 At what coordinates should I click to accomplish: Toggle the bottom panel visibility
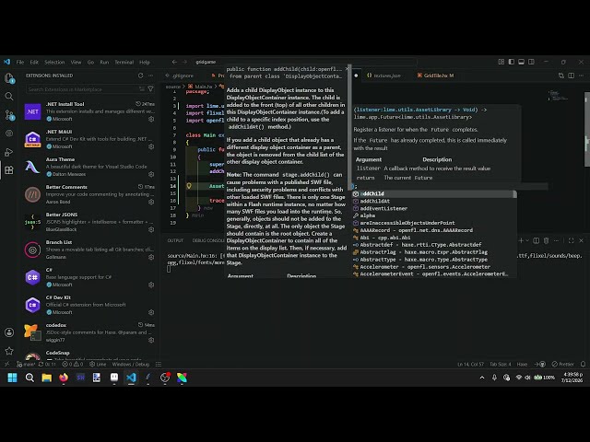tap(521, 62)
